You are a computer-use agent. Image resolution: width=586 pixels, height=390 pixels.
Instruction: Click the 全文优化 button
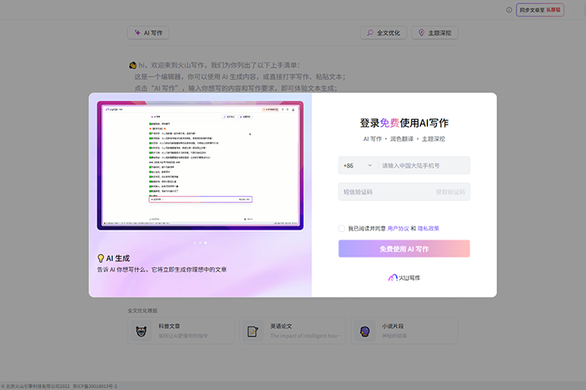(x=383, y=33)
